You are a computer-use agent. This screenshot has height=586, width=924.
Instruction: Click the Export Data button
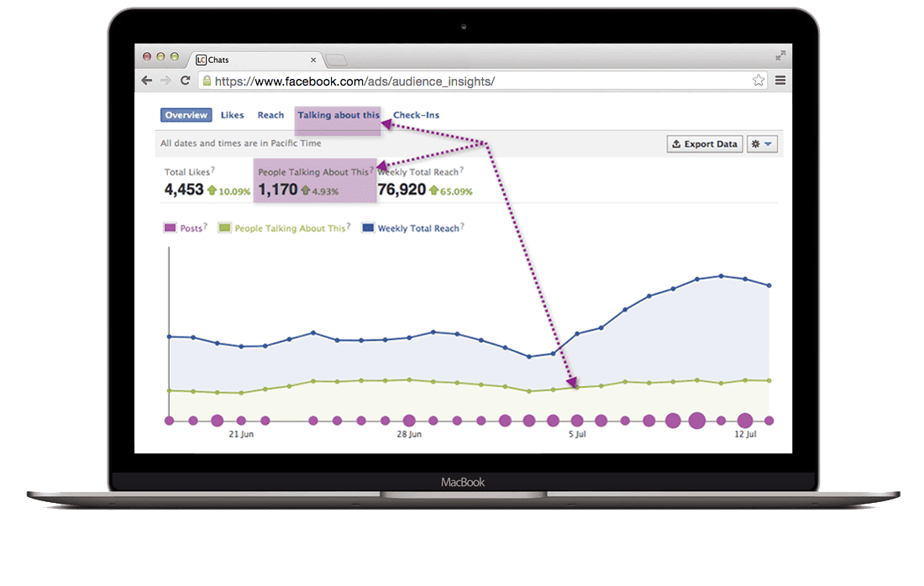pyautogui.click(x=704, y=144)
